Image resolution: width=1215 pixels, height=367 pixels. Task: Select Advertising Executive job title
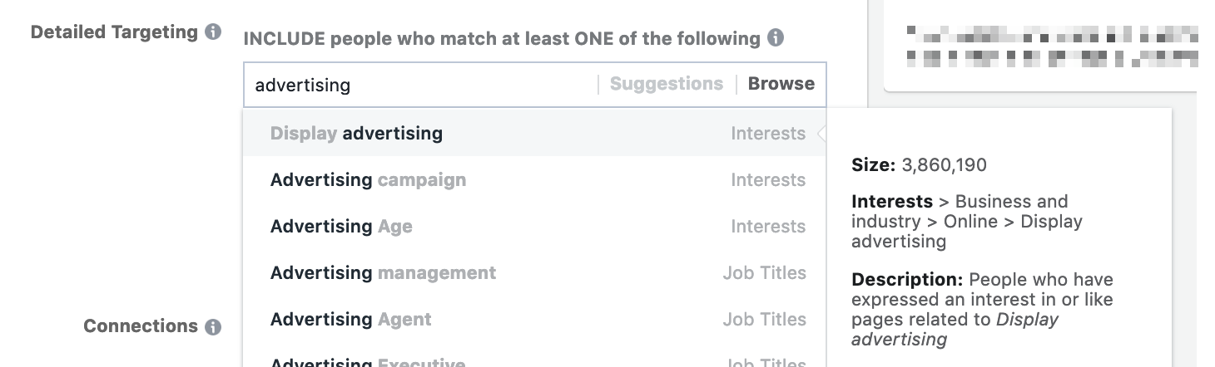(367, 362)
